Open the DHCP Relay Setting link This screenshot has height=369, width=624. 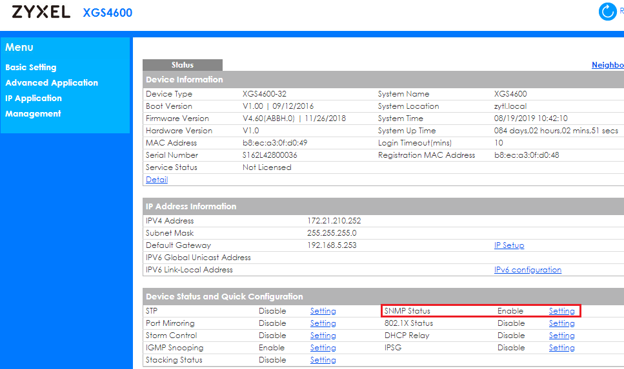(561, 336)
